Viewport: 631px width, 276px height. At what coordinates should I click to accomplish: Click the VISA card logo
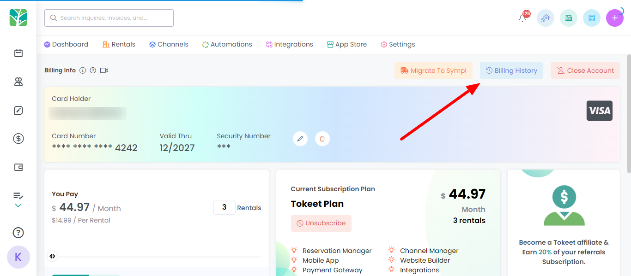(x=600, y=111)
